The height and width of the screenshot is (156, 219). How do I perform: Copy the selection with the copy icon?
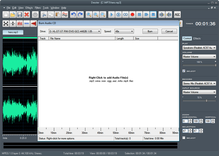coord(51,15)
